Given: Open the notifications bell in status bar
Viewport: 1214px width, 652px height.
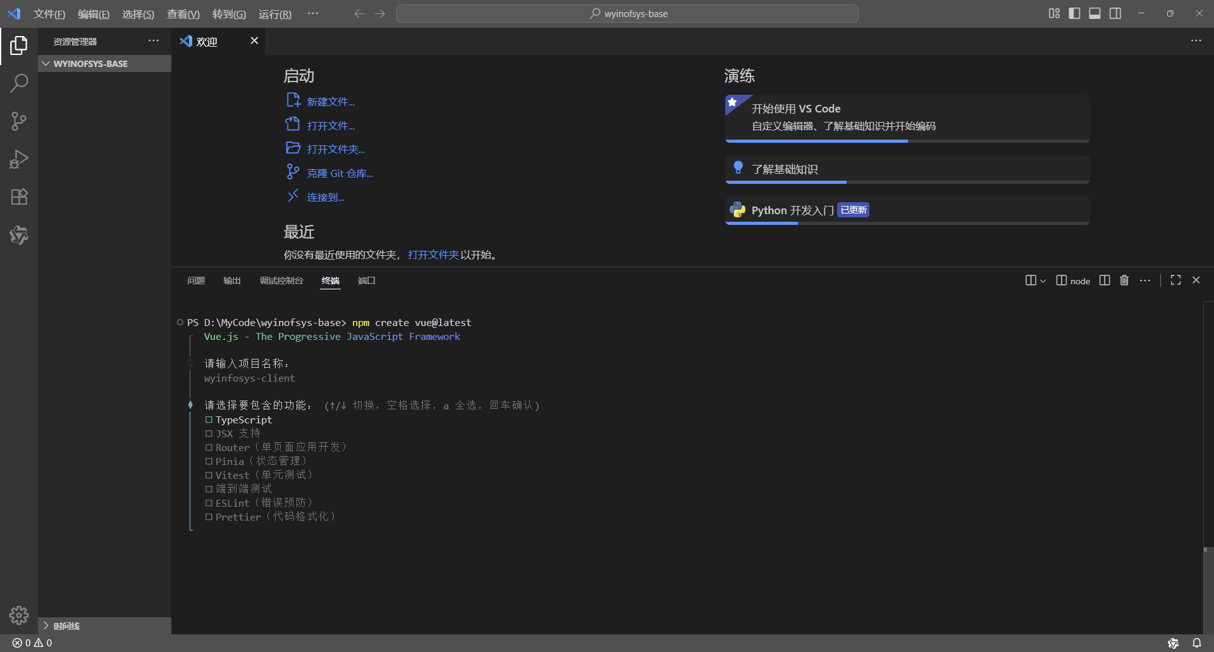Looking at the screenshot, I should click(x=1197, y=643).
